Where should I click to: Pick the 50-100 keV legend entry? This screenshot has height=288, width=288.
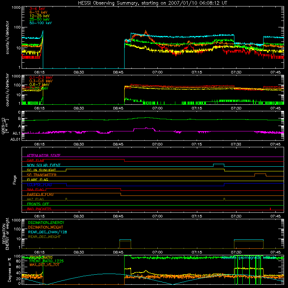41,23
